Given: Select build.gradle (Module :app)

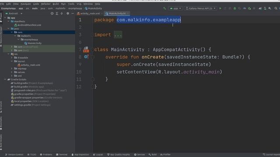Looking at the screenshot, I should (x=27, y=87).
